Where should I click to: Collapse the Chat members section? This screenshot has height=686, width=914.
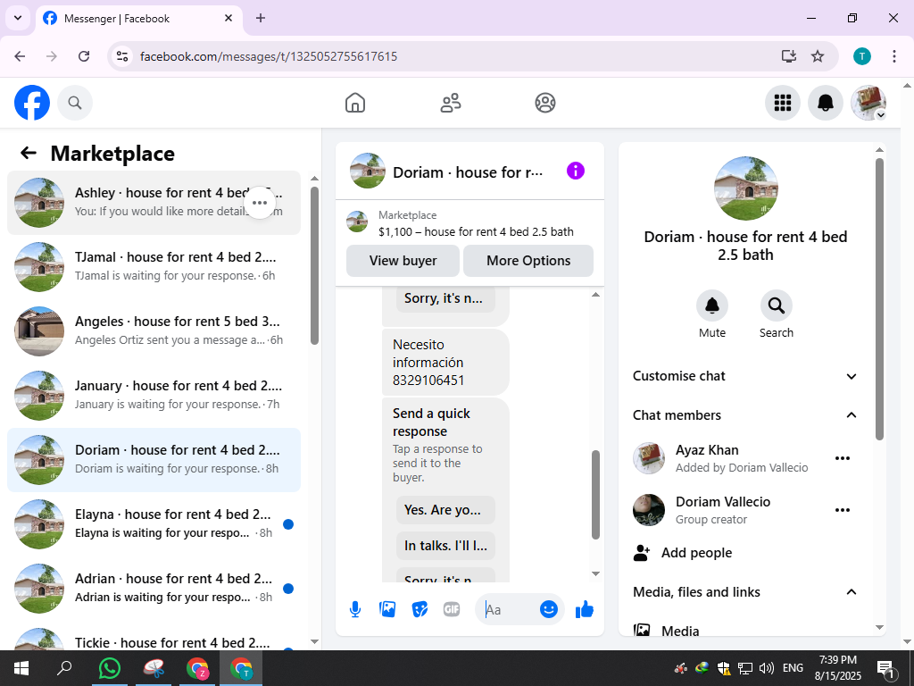745,415
